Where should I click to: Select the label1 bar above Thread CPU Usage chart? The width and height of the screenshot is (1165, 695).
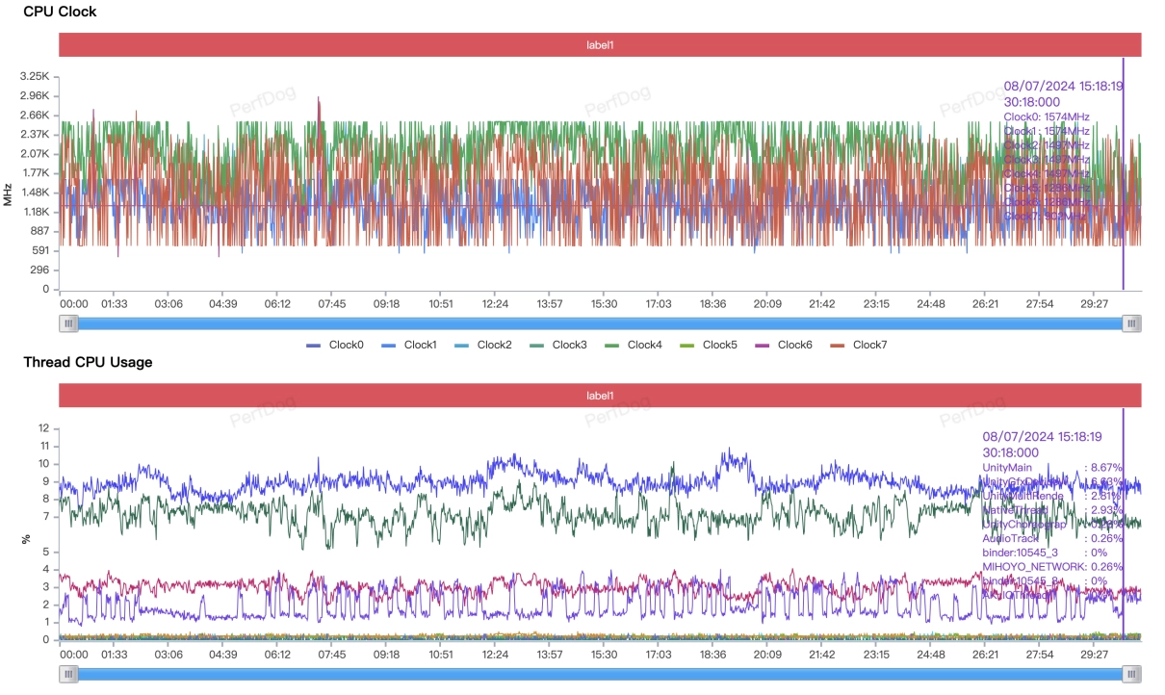click(x=600, y=396)
